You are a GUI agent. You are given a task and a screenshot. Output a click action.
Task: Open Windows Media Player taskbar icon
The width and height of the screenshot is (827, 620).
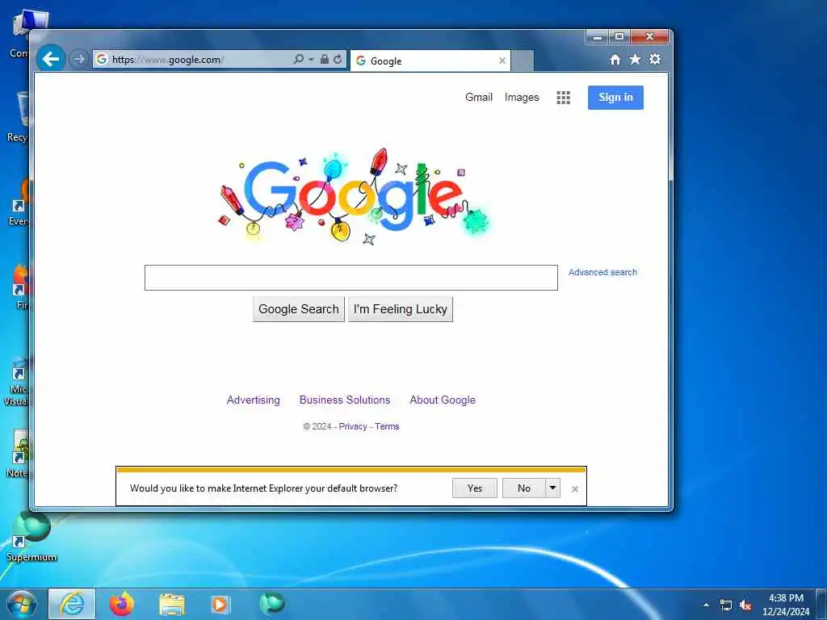click(220, 604)
